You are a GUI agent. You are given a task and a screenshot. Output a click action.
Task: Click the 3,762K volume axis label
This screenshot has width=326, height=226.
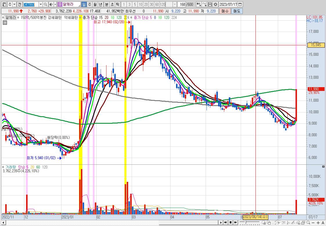click(x=316, y=200)
